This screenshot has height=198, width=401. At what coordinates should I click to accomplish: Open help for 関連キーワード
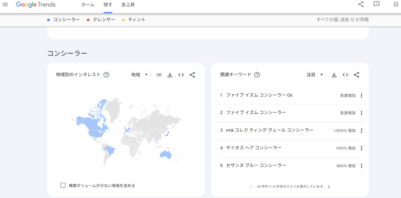pyautogui.click(x=257, y=75)
